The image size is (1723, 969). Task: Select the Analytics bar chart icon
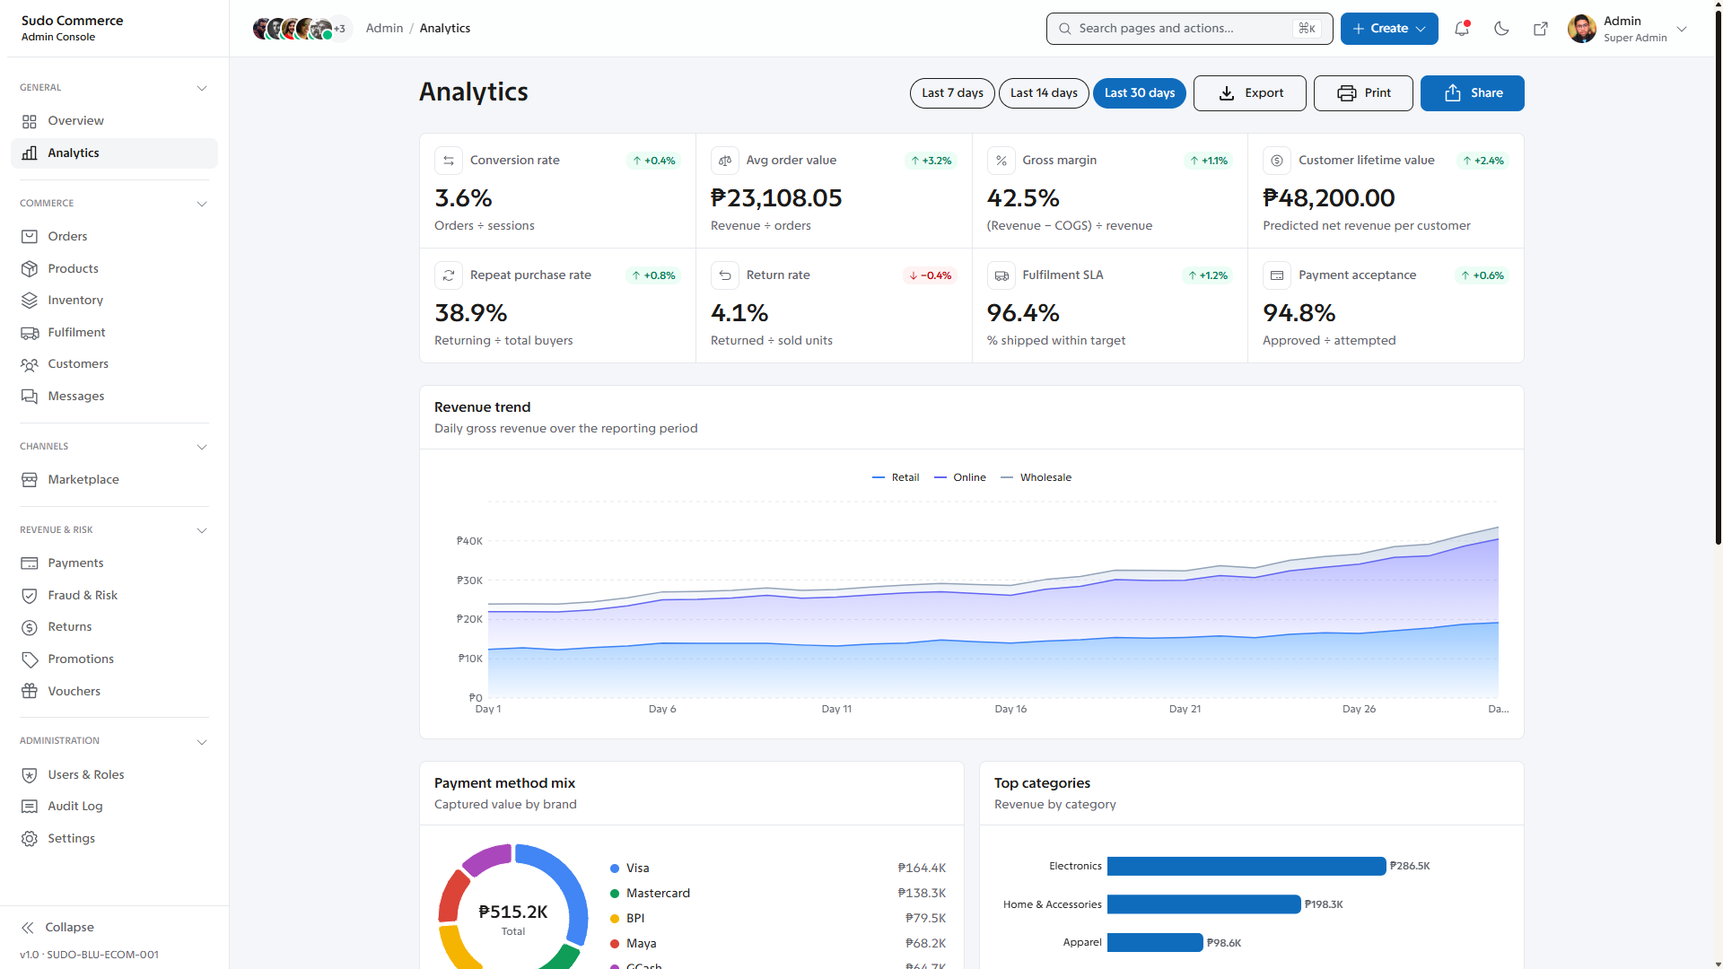[x=30, y=153]
